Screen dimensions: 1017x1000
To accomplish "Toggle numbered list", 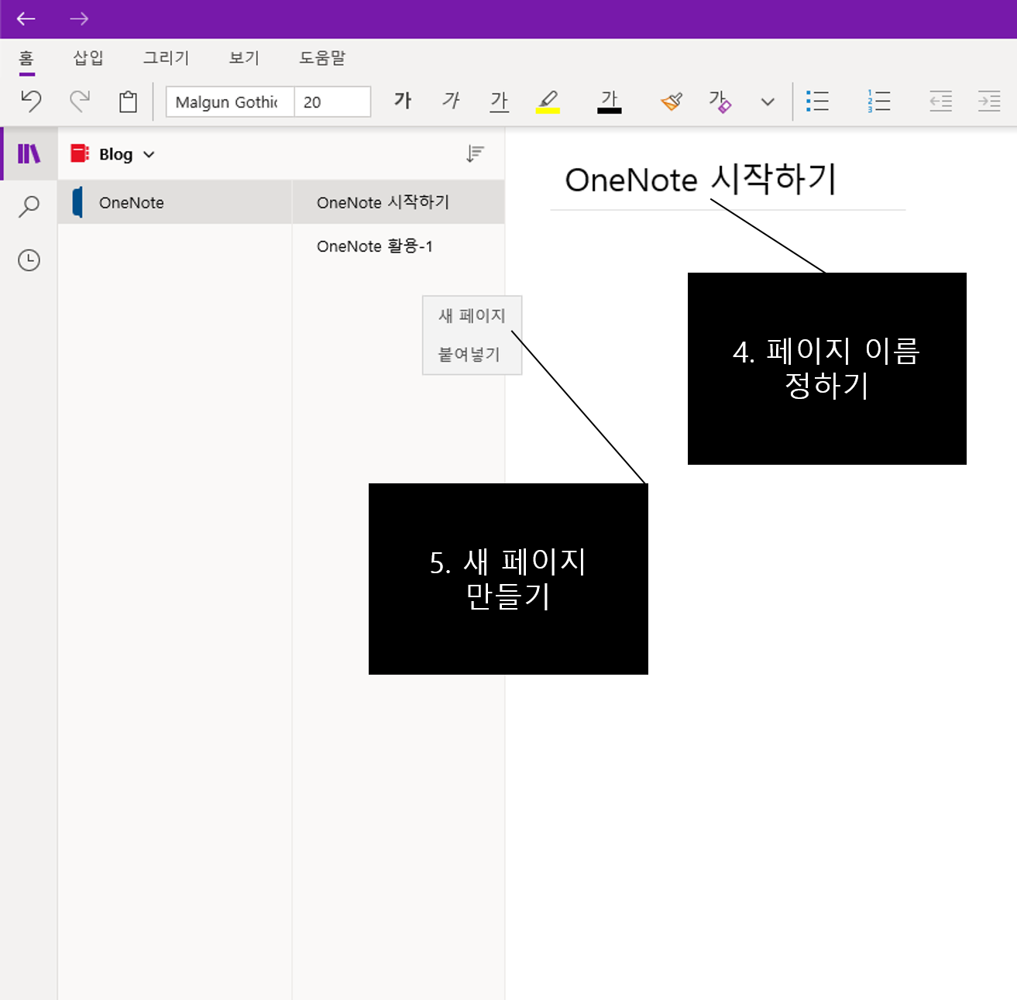I will click(x=879, y=101).
